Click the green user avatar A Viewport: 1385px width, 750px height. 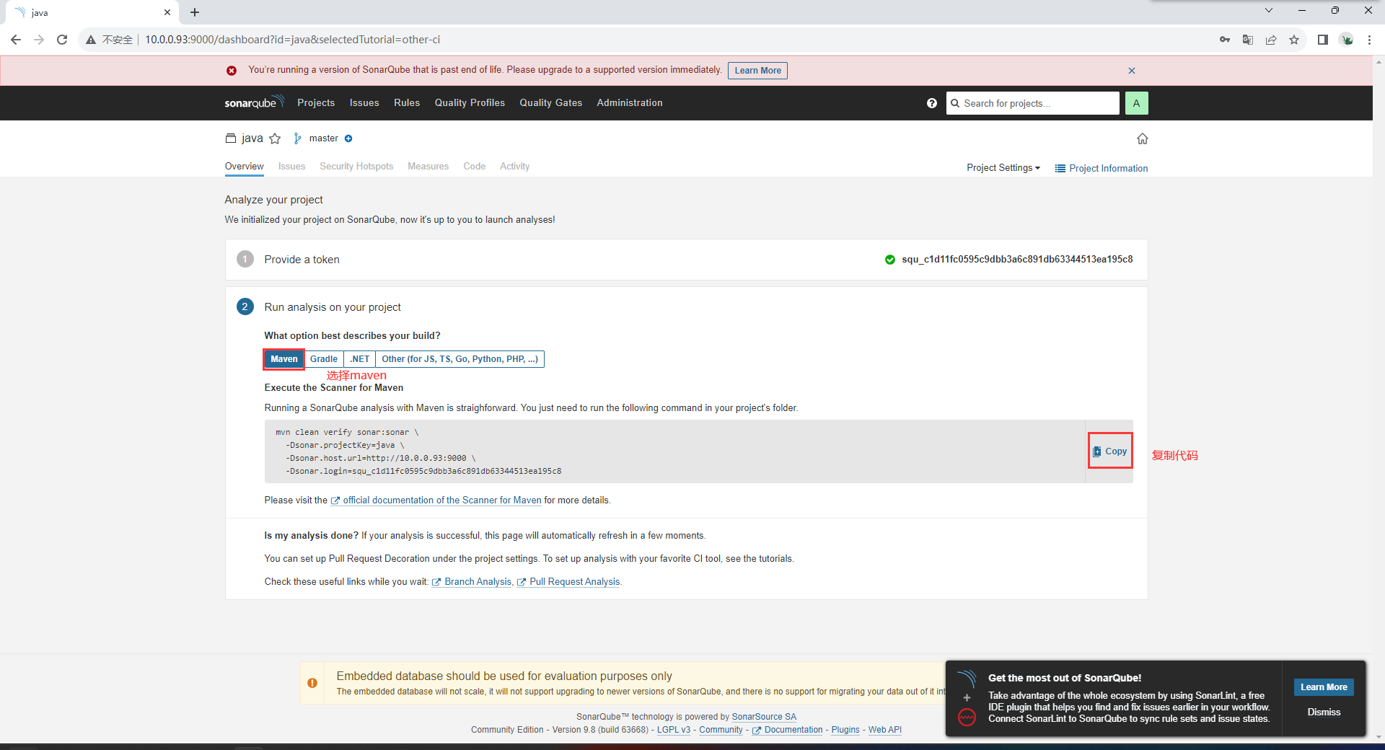[1136, 103]
